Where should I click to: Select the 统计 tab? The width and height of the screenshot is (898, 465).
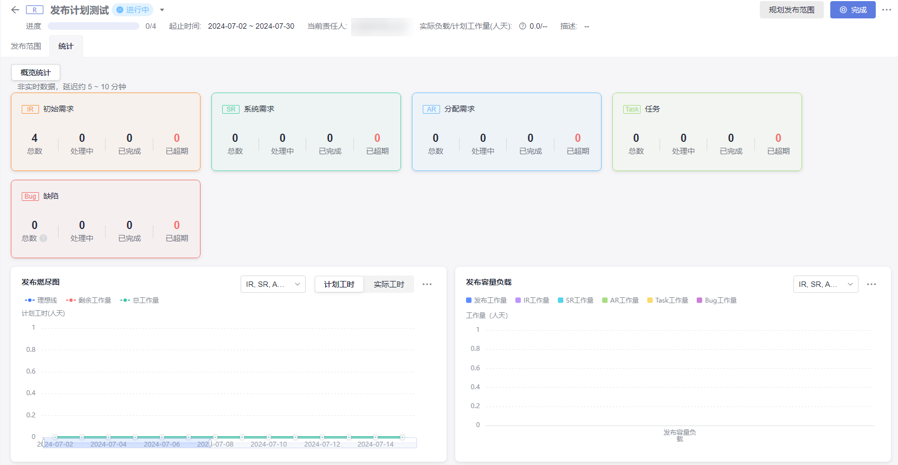(x=66, y=46)
